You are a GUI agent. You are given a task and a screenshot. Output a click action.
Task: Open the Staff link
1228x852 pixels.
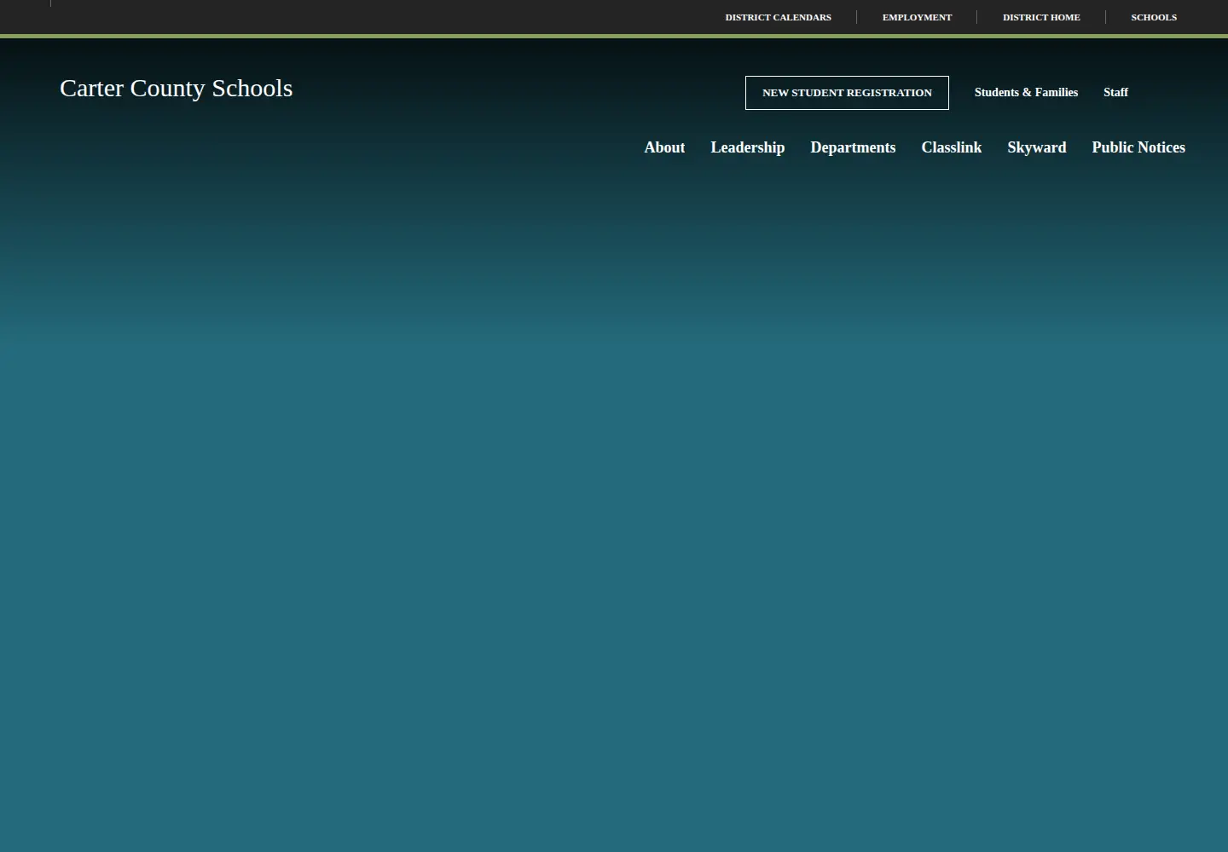click(x=1115, y=92)
